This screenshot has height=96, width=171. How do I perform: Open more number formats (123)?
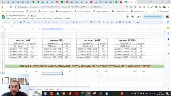49,22
